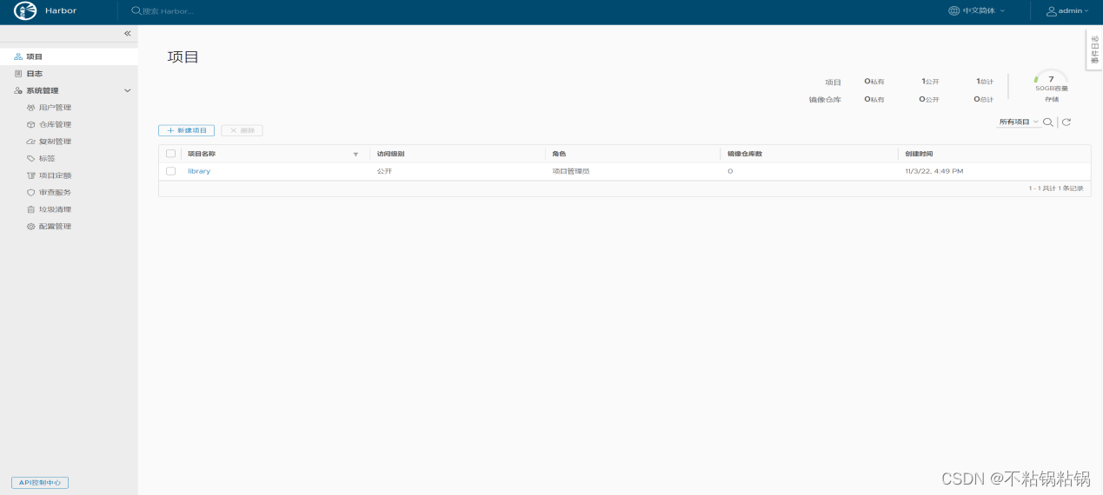1103x495 pixels.
Task: Tick the select-all checkbox in table header
Action: coord(170,154)
